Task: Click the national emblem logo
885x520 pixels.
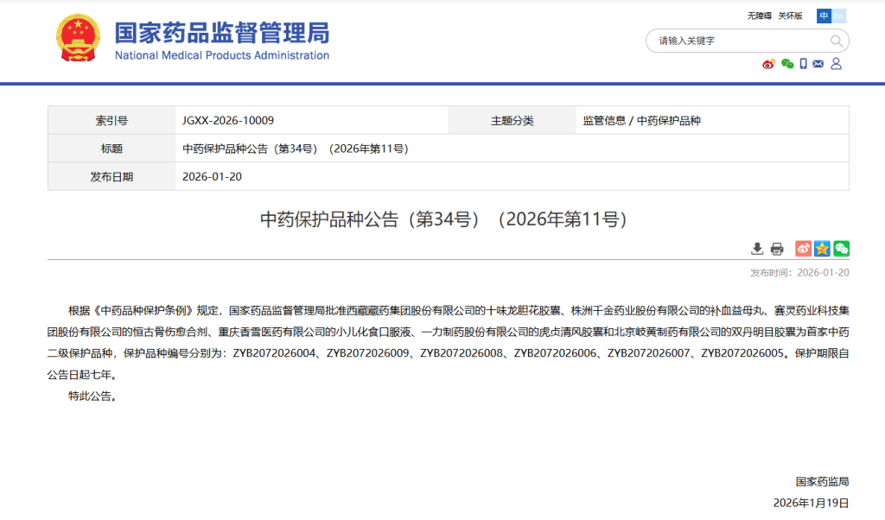Action: click(79, 39)
